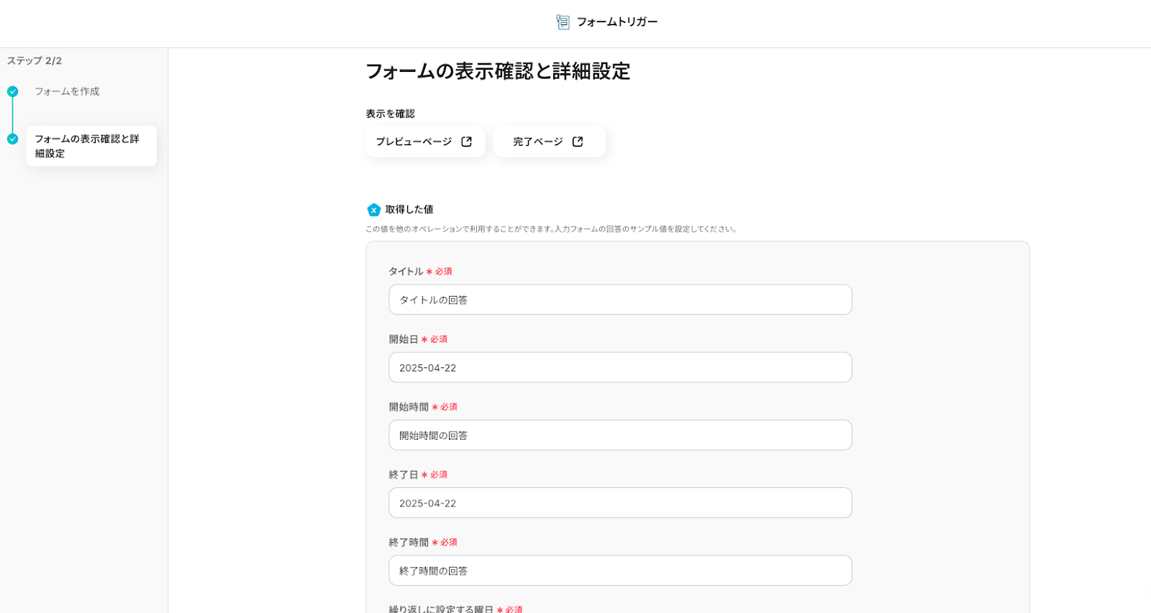Click the 取得した値 section label
Viewport: 1151px width, 613px height.
click(409, 210)
